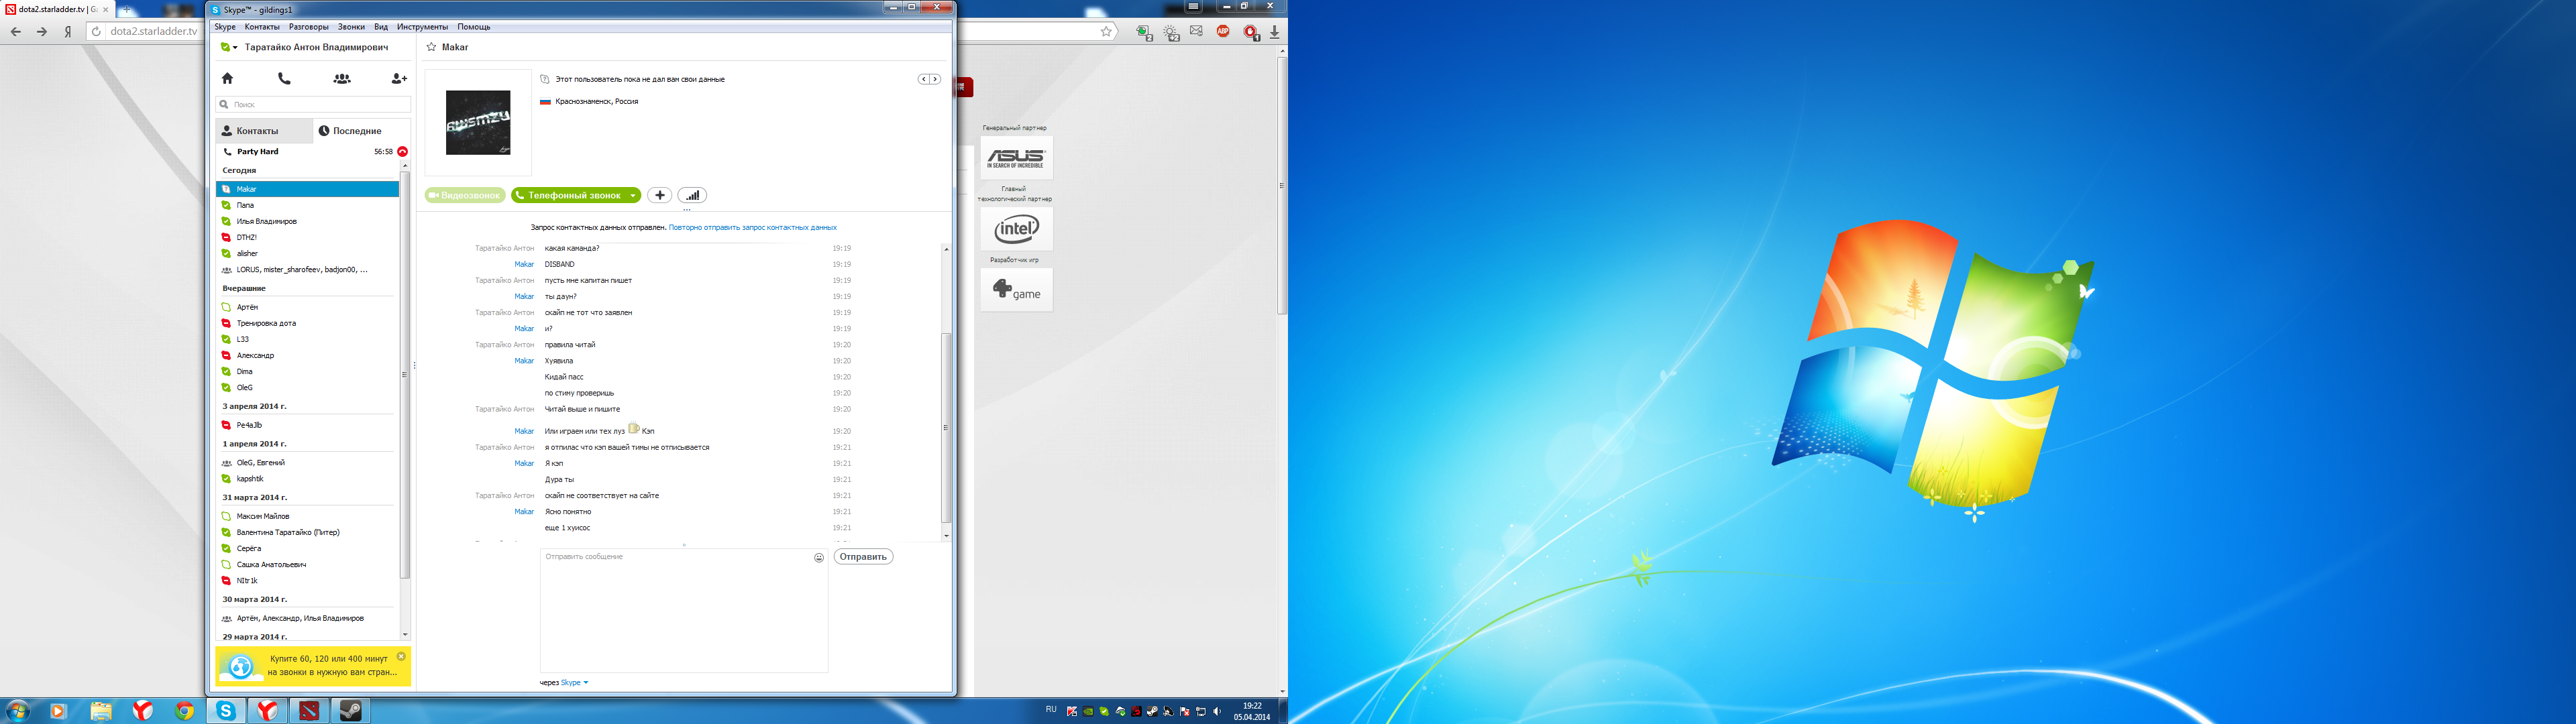
Task: Click the plus button beside call button
Action: [x=659, y=195]
